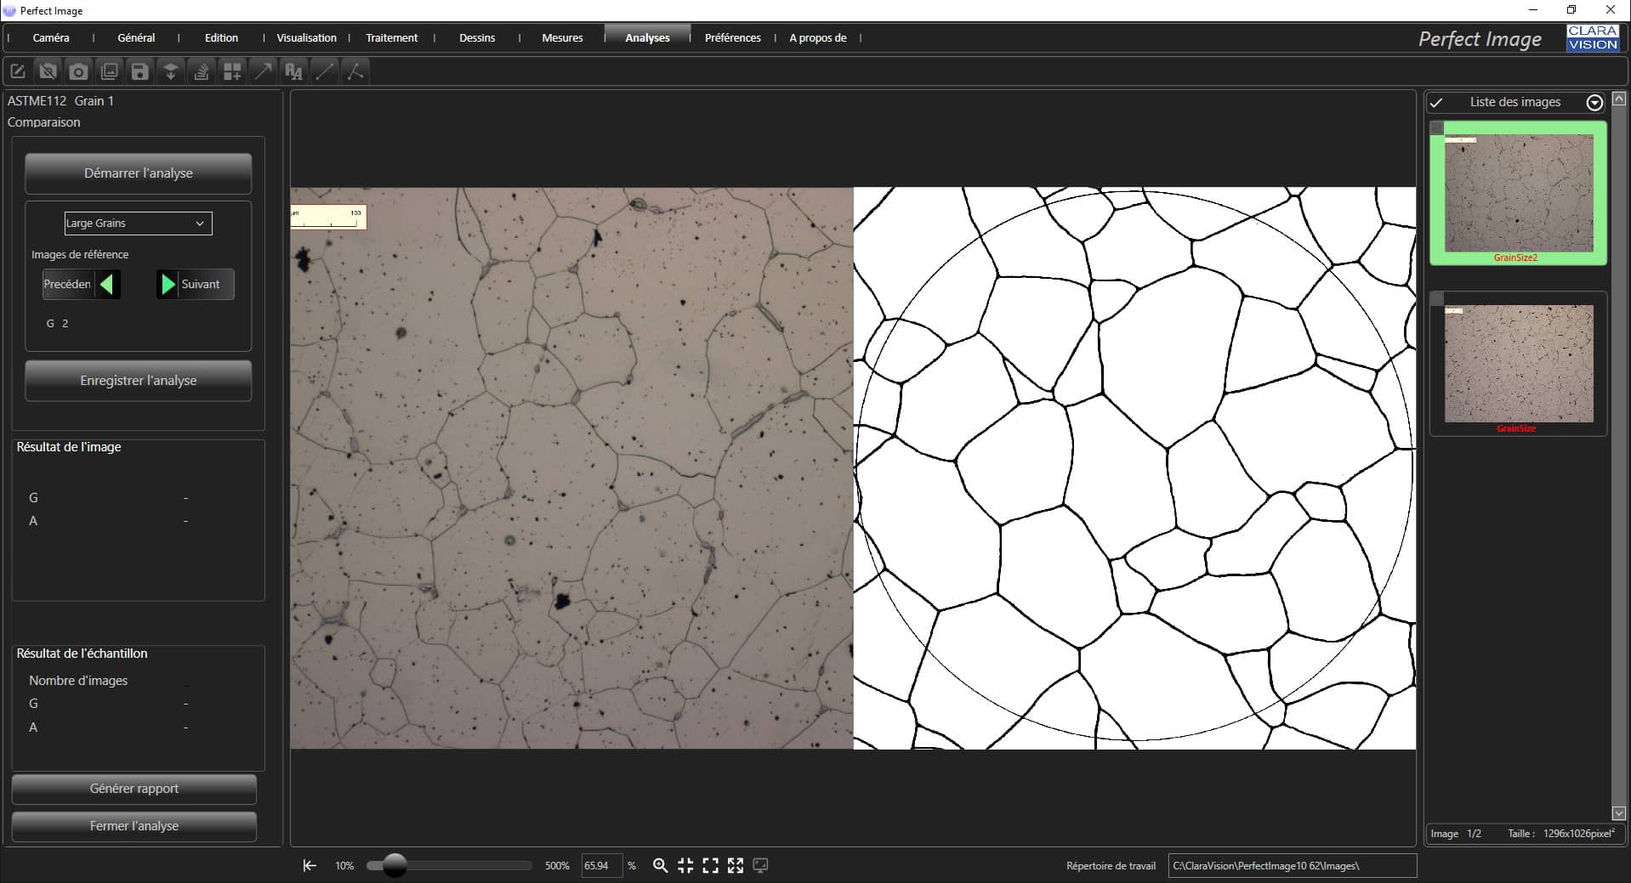Click the shrink-to-fit zoom icon

coord(685,865)
